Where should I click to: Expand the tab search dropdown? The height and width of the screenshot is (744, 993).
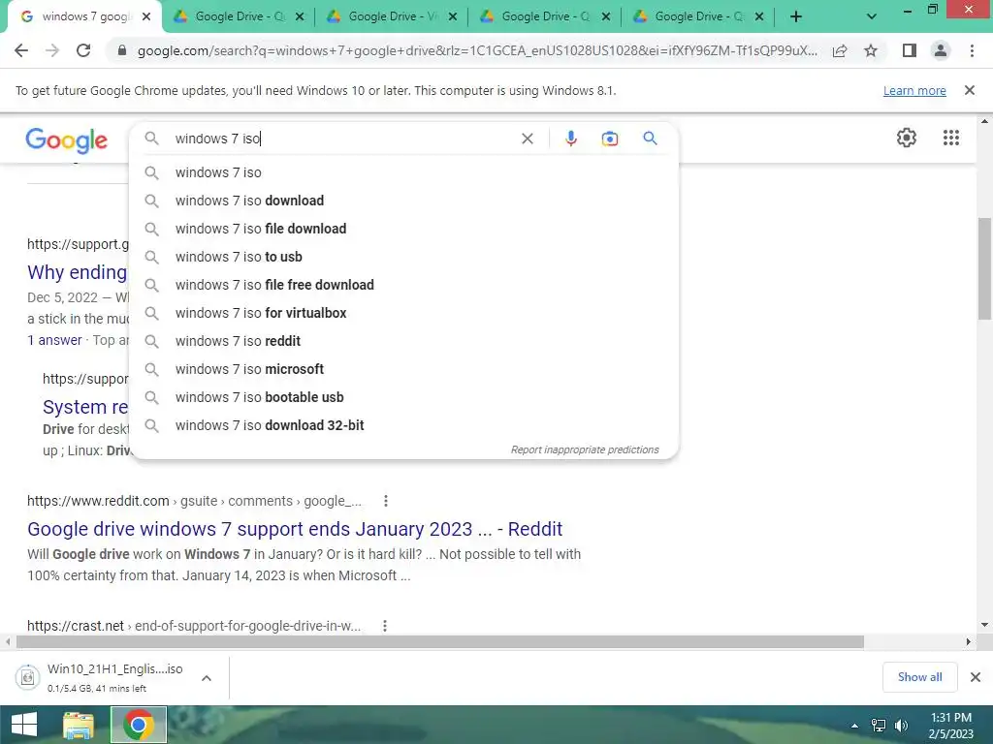coord(872,16)
